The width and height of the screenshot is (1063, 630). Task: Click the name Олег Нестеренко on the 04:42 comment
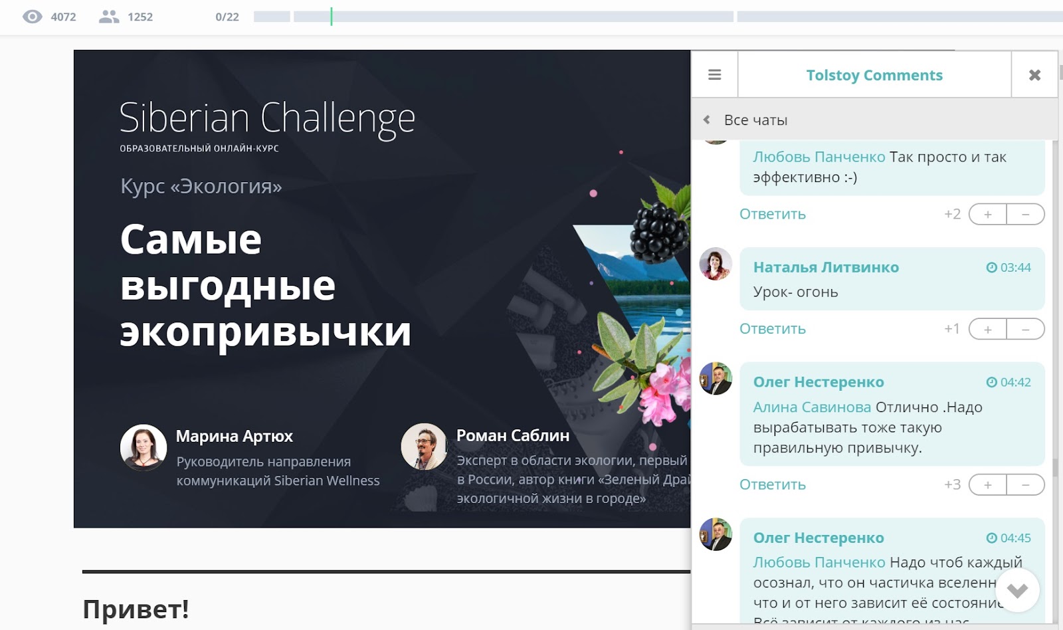click(x=819, y=382)
